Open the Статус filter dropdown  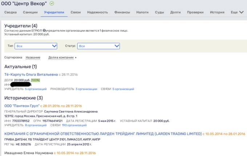(x=98, y=46)
